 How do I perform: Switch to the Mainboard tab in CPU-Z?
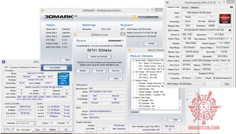point(24,67)
